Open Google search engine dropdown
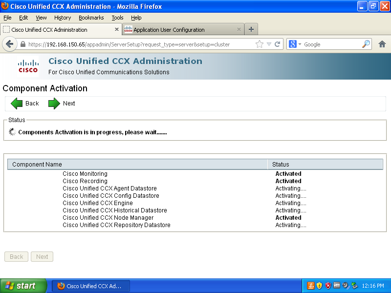391x293 pixels. [300, 44]
